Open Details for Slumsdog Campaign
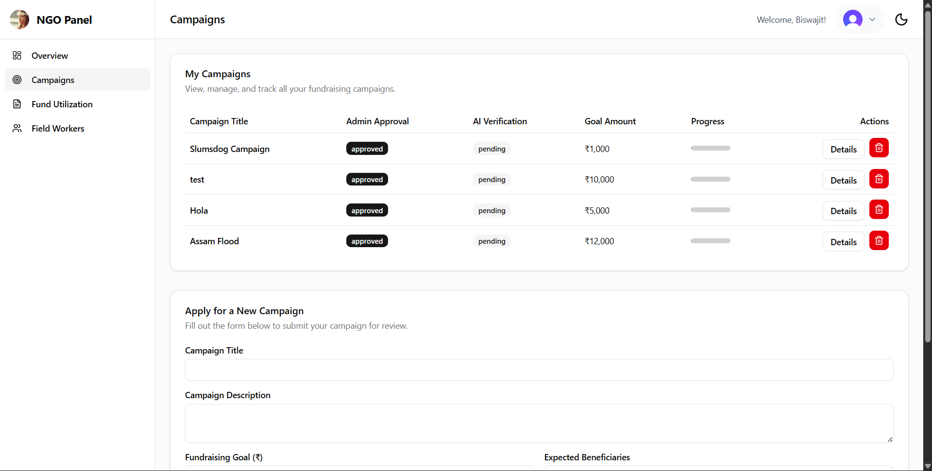The image size is (932, 471). [x=843, y=150]
